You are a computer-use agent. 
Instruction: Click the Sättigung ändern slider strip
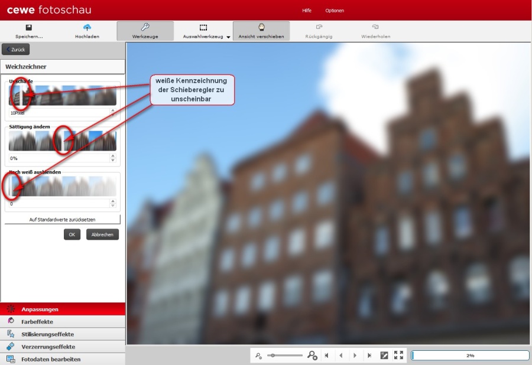[63, 141]
